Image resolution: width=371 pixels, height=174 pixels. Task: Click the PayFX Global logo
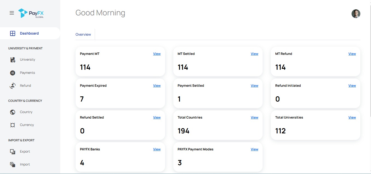click(31, 13)
